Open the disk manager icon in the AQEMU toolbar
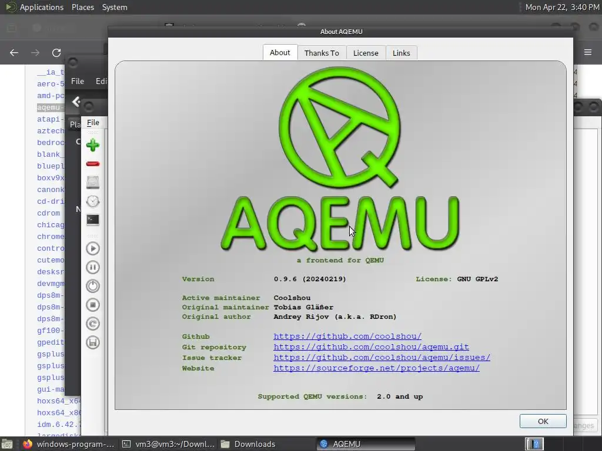This screenshot has width=602, height=451. click(92, 182)
